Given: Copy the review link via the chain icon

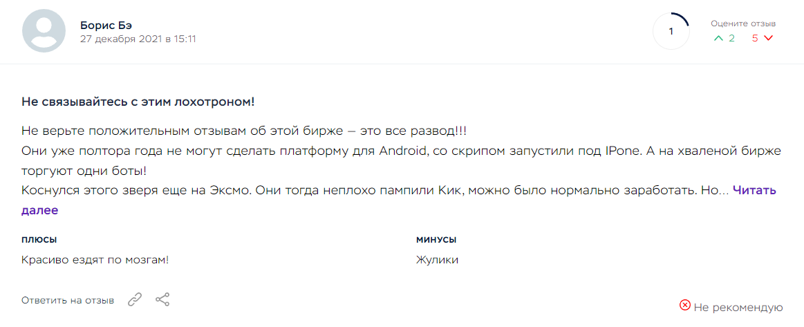Looking at the screenshot, I should (135, 299).
